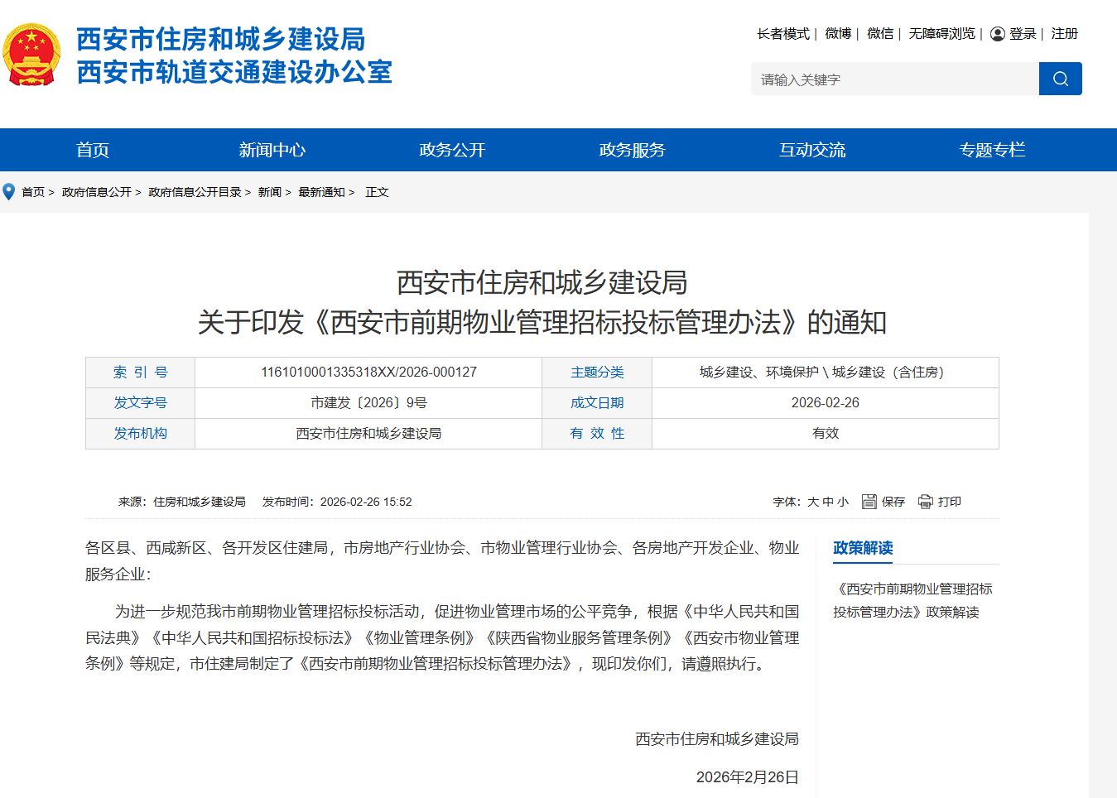Open the 专题专栏 navigation menu
Viewport: 1117px width, 798px height.
coord(992,150)
